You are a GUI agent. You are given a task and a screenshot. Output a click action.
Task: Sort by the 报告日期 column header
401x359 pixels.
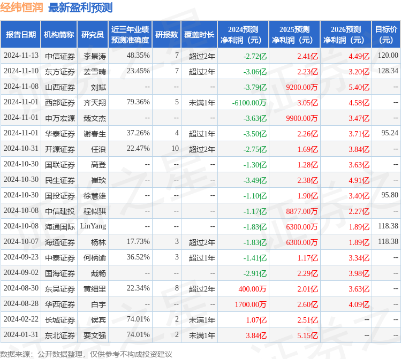[x=20, y=35]
